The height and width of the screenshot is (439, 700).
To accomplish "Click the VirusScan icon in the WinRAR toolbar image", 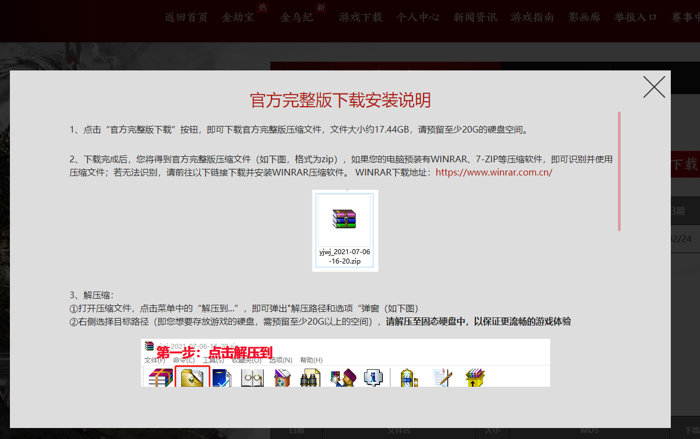I will 409,377.
